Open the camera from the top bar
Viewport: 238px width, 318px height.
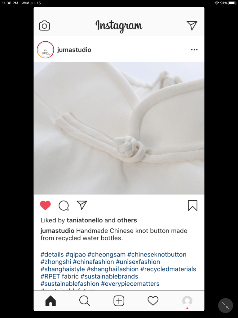pyautogui.click(x=44, y=26)
